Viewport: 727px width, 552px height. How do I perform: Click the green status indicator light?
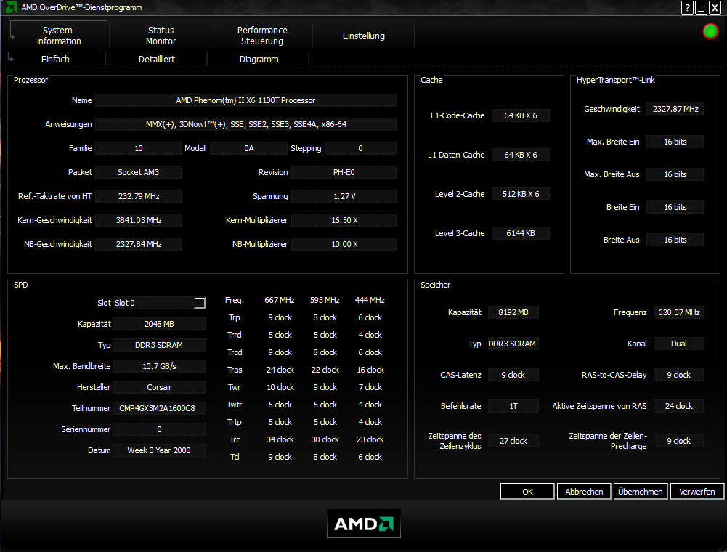click(710, 31)
